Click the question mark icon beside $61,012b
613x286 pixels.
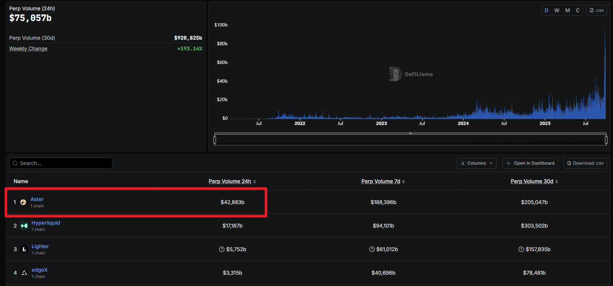tap(372, 249)
